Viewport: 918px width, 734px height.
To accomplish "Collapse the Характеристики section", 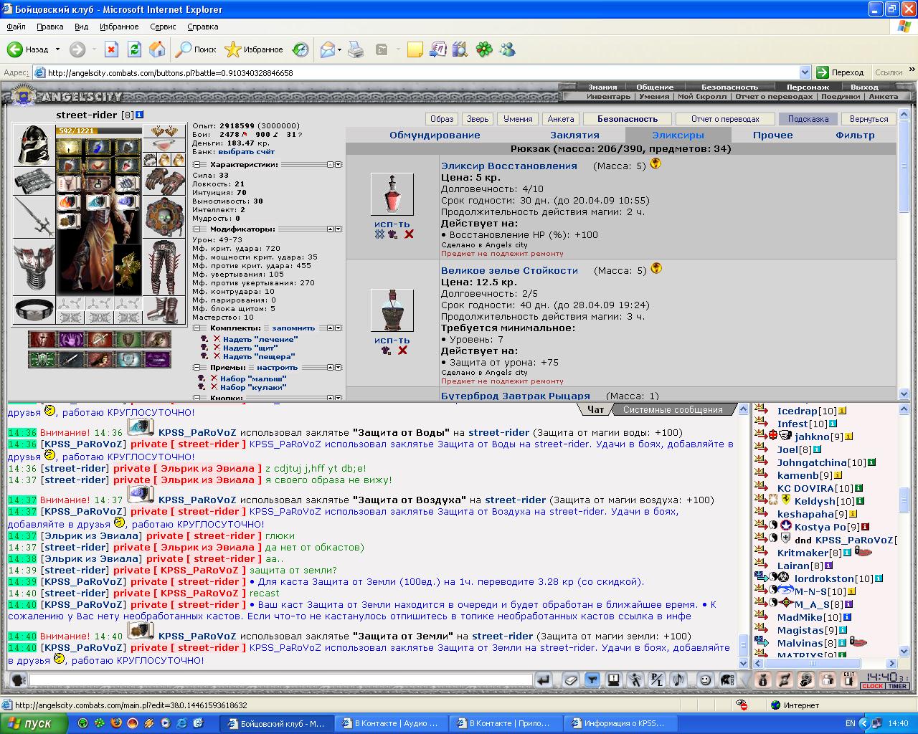I will (x=197, y=165).
